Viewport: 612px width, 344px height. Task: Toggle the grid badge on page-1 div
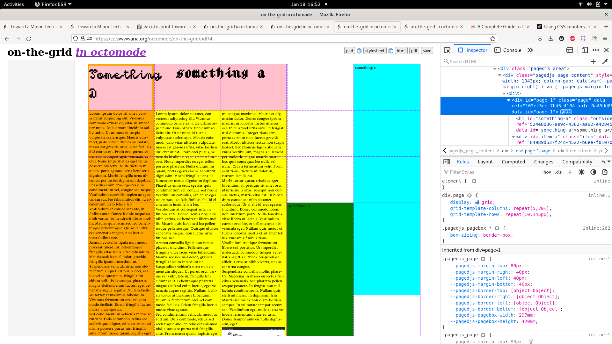pyautogui.click(x=566, y=112)
